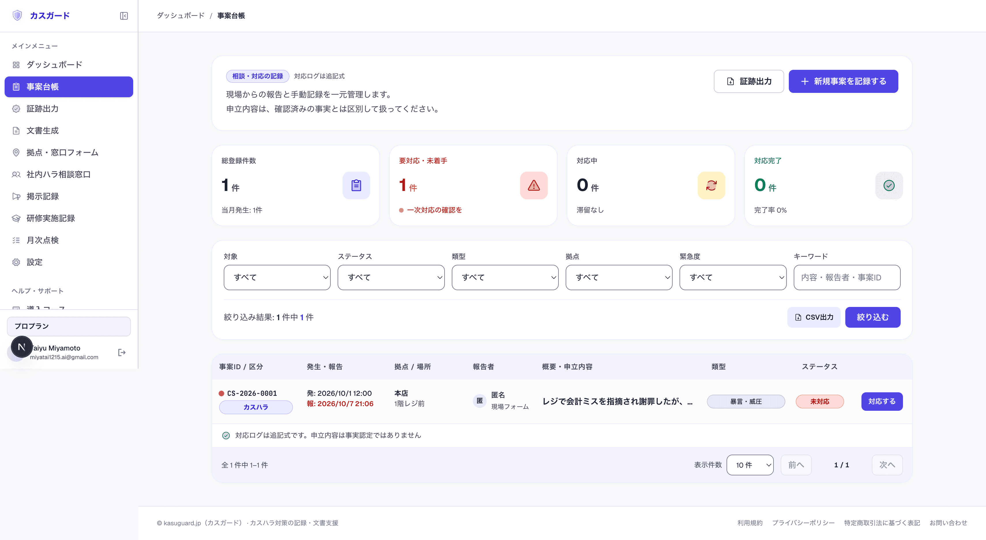Click the 報: 2026/10/7 21:06 report date
The image size is (986, 540).
coord(340,404)
